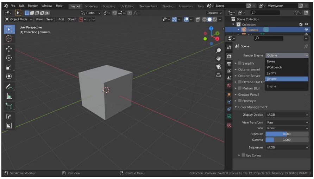The image size is (314, 179).
Task: Select the Move tool
Action: pyautogui.click(x=9, y=49)
